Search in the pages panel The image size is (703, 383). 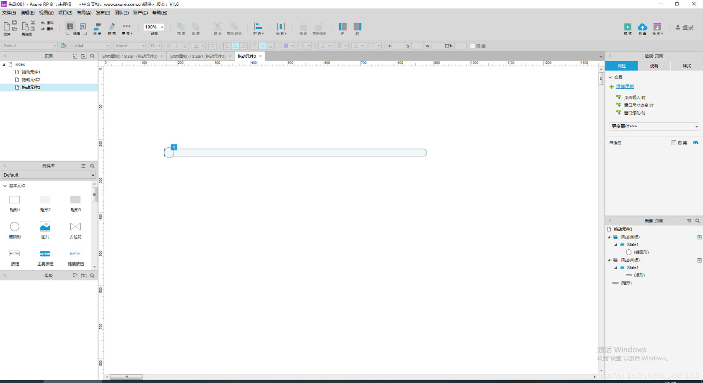pyautogui.click(x=92, y=56)
